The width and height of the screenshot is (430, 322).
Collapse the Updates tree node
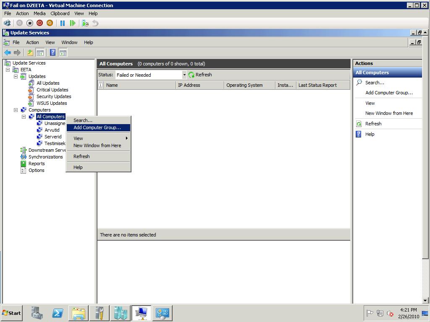click(x=16, y=76)
